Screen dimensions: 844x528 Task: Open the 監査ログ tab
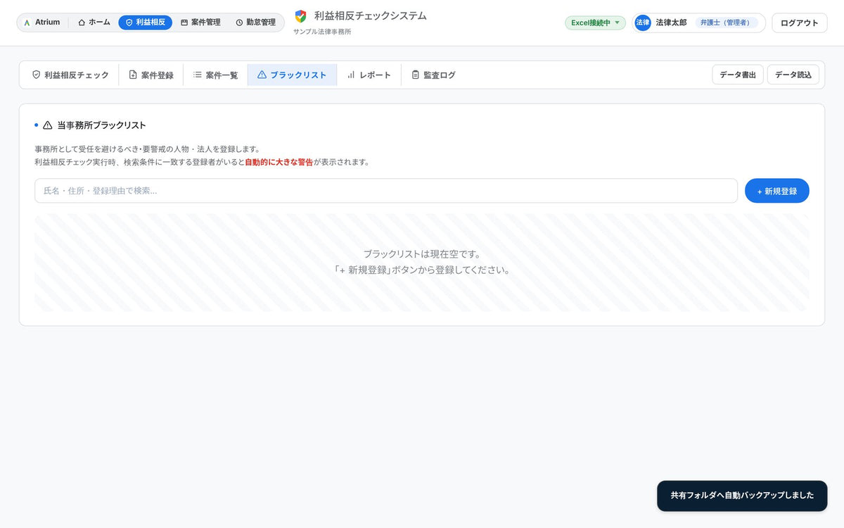pos(433,75)
